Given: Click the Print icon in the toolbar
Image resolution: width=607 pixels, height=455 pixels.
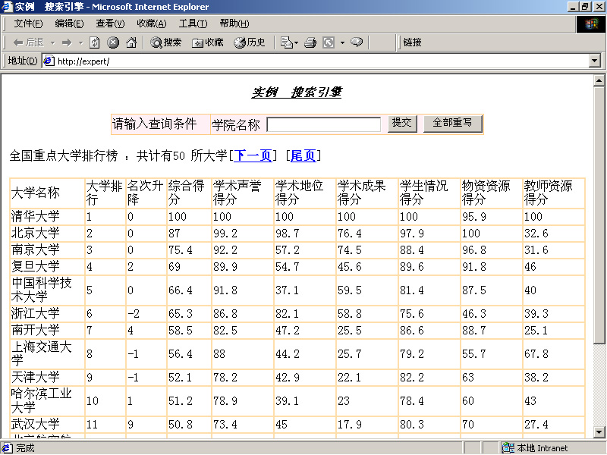Looking at the screenshot, I should pos(310,42).
